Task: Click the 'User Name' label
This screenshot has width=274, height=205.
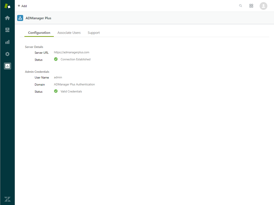Action: [41, 78]
